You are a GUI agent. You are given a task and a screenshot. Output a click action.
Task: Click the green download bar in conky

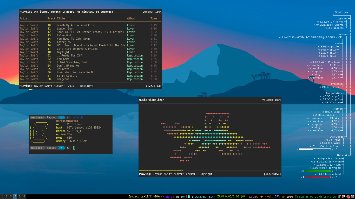tap(317, 171)
